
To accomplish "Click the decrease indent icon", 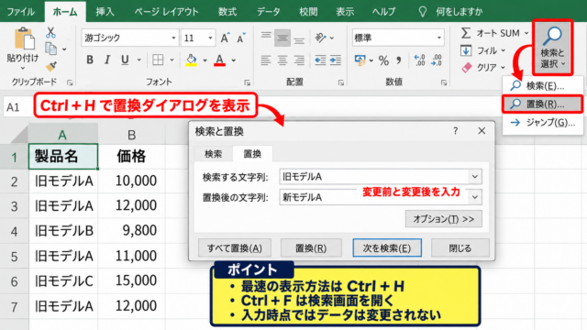I will 320,60.
